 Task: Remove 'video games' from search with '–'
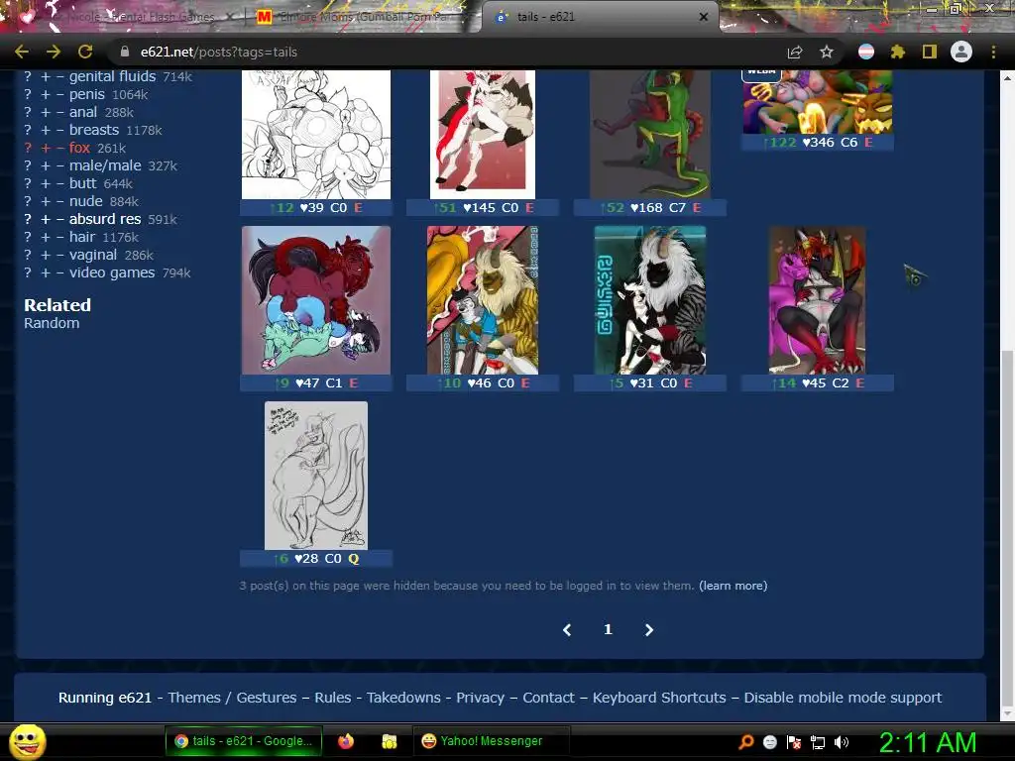pyautogui.click(x=60, y=273)
